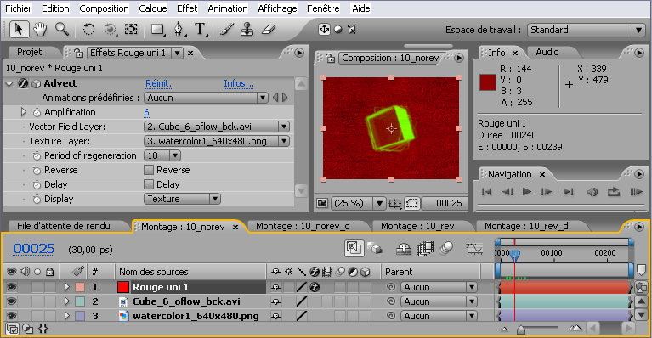This screenshot has height=338, width=652.
Task: Click the red Rouge uni 1 color swatch
Action: point(123,287)
